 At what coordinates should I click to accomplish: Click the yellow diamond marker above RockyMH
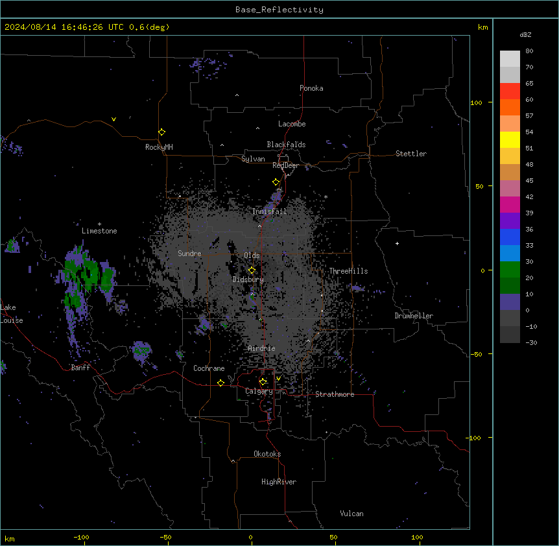click(x=161, y=132)
